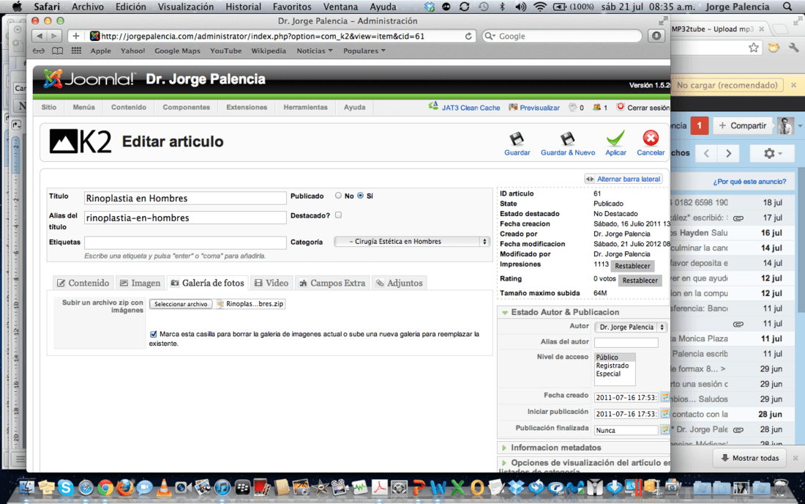This screenshot has height=504, width=805.
Task: Go to older Gmail message arrow
Action: point(728,153)
